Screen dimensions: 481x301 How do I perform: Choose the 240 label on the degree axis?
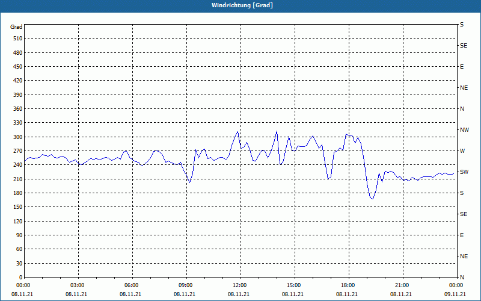(17, 165)
